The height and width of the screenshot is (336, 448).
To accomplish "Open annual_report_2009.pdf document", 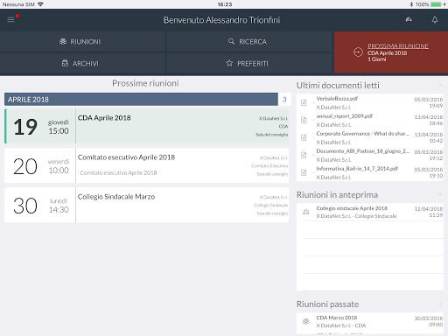I will (370, 120).
